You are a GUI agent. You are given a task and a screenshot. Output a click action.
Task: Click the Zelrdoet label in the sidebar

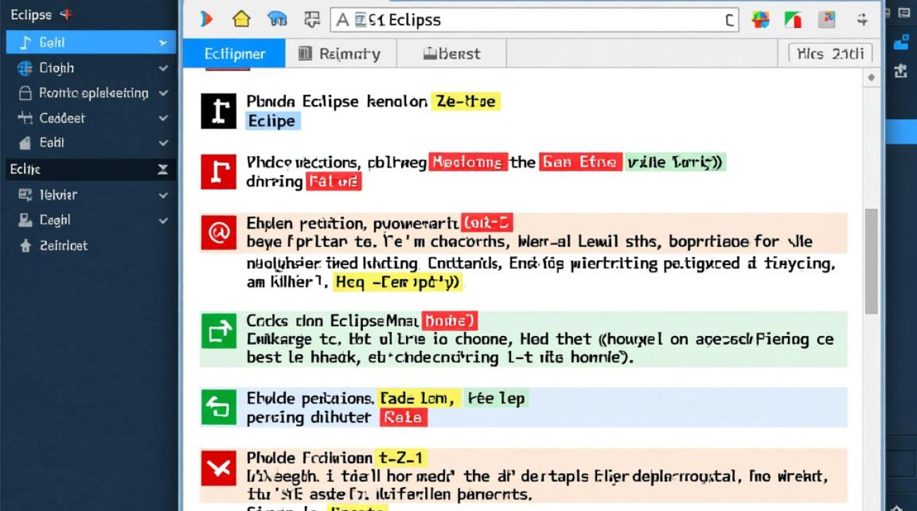63,245
